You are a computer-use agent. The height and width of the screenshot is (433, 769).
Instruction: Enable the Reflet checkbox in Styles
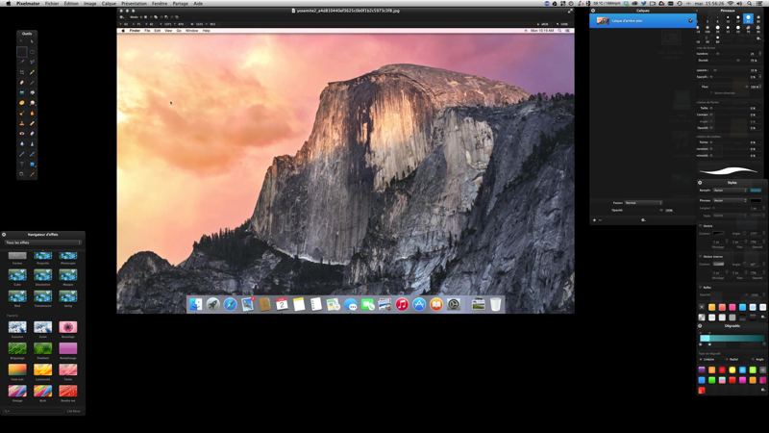coord(701,287)
